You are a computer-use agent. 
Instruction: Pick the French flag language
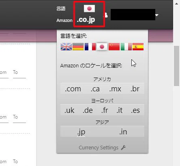[x=90, y=47]
